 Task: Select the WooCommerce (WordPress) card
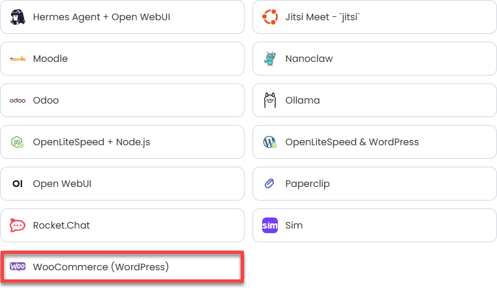[123, 267]
